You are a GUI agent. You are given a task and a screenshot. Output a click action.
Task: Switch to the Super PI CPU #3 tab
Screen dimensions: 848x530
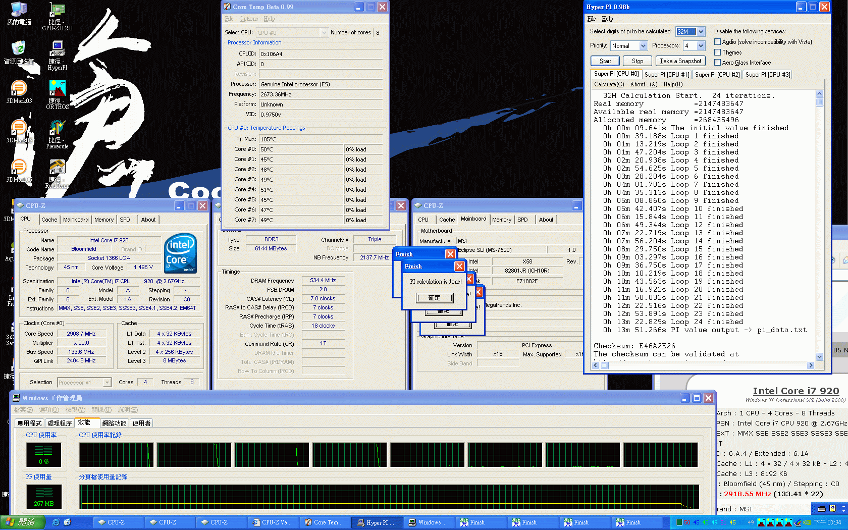click(768, 74)
